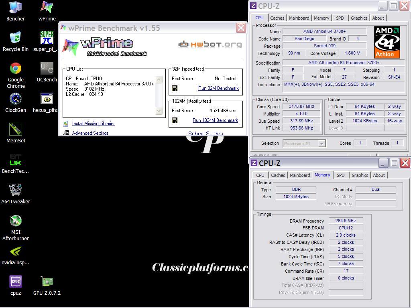
Task: Click the wPrime logo image
Action: pyautogui.click(x=105, y=47)
